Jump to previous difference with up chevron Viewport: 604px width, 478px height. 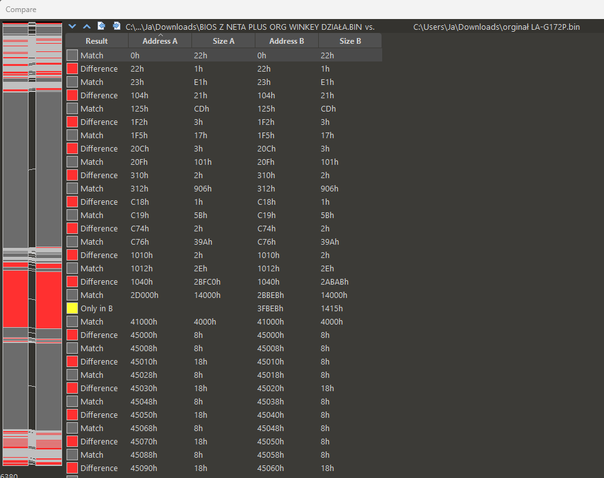(x=87, y=27)
